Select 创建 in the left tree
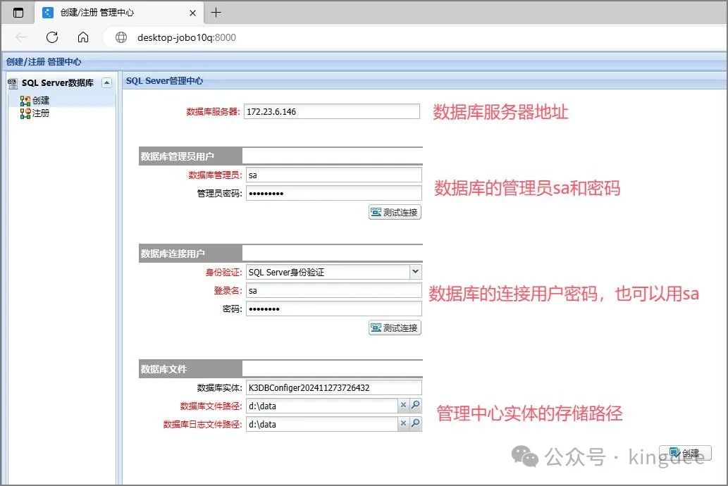This screenshot has width=728, height=486. [40, 100]
